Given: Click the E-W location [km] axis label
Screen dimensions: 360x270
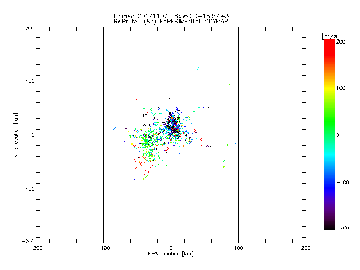Looking at the screenshot, I should 171,254.
